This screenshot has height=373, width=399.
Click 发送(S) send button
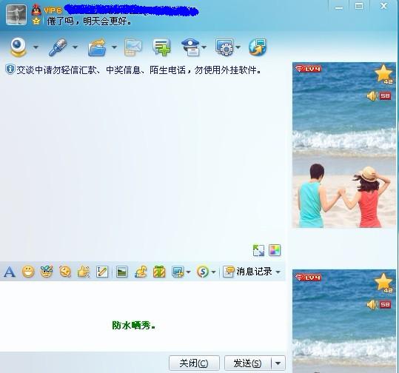tap(248, 363)
